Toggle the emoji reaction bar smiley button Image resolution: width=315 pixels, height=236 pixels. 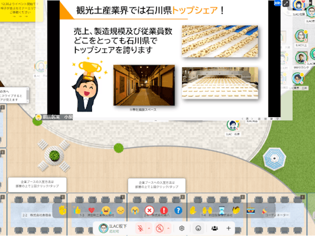pos(198,228)
